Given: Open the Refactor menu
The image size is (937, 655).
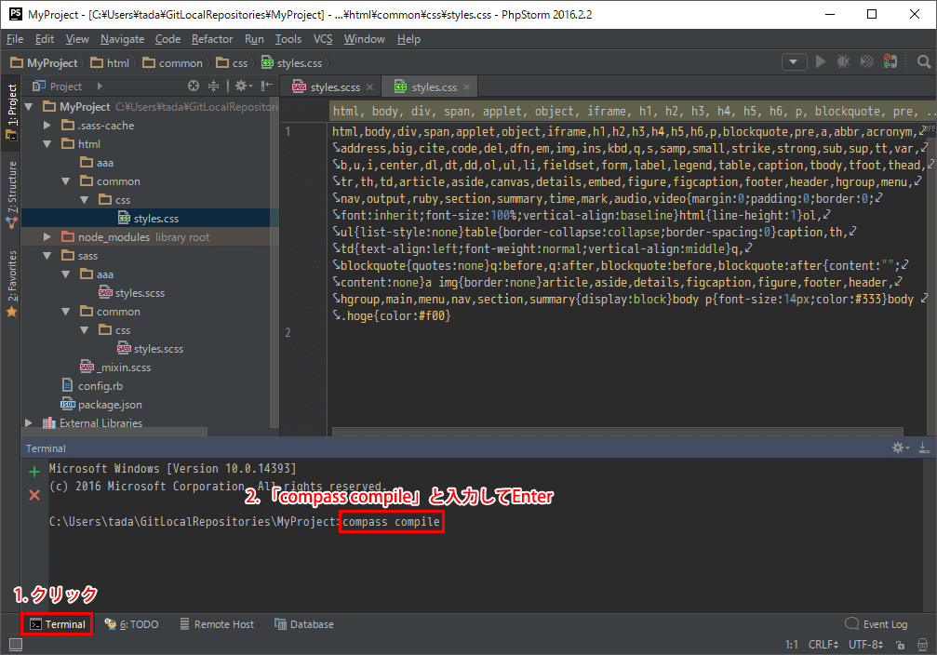Looking at the screenshot, I should [212, 39].
